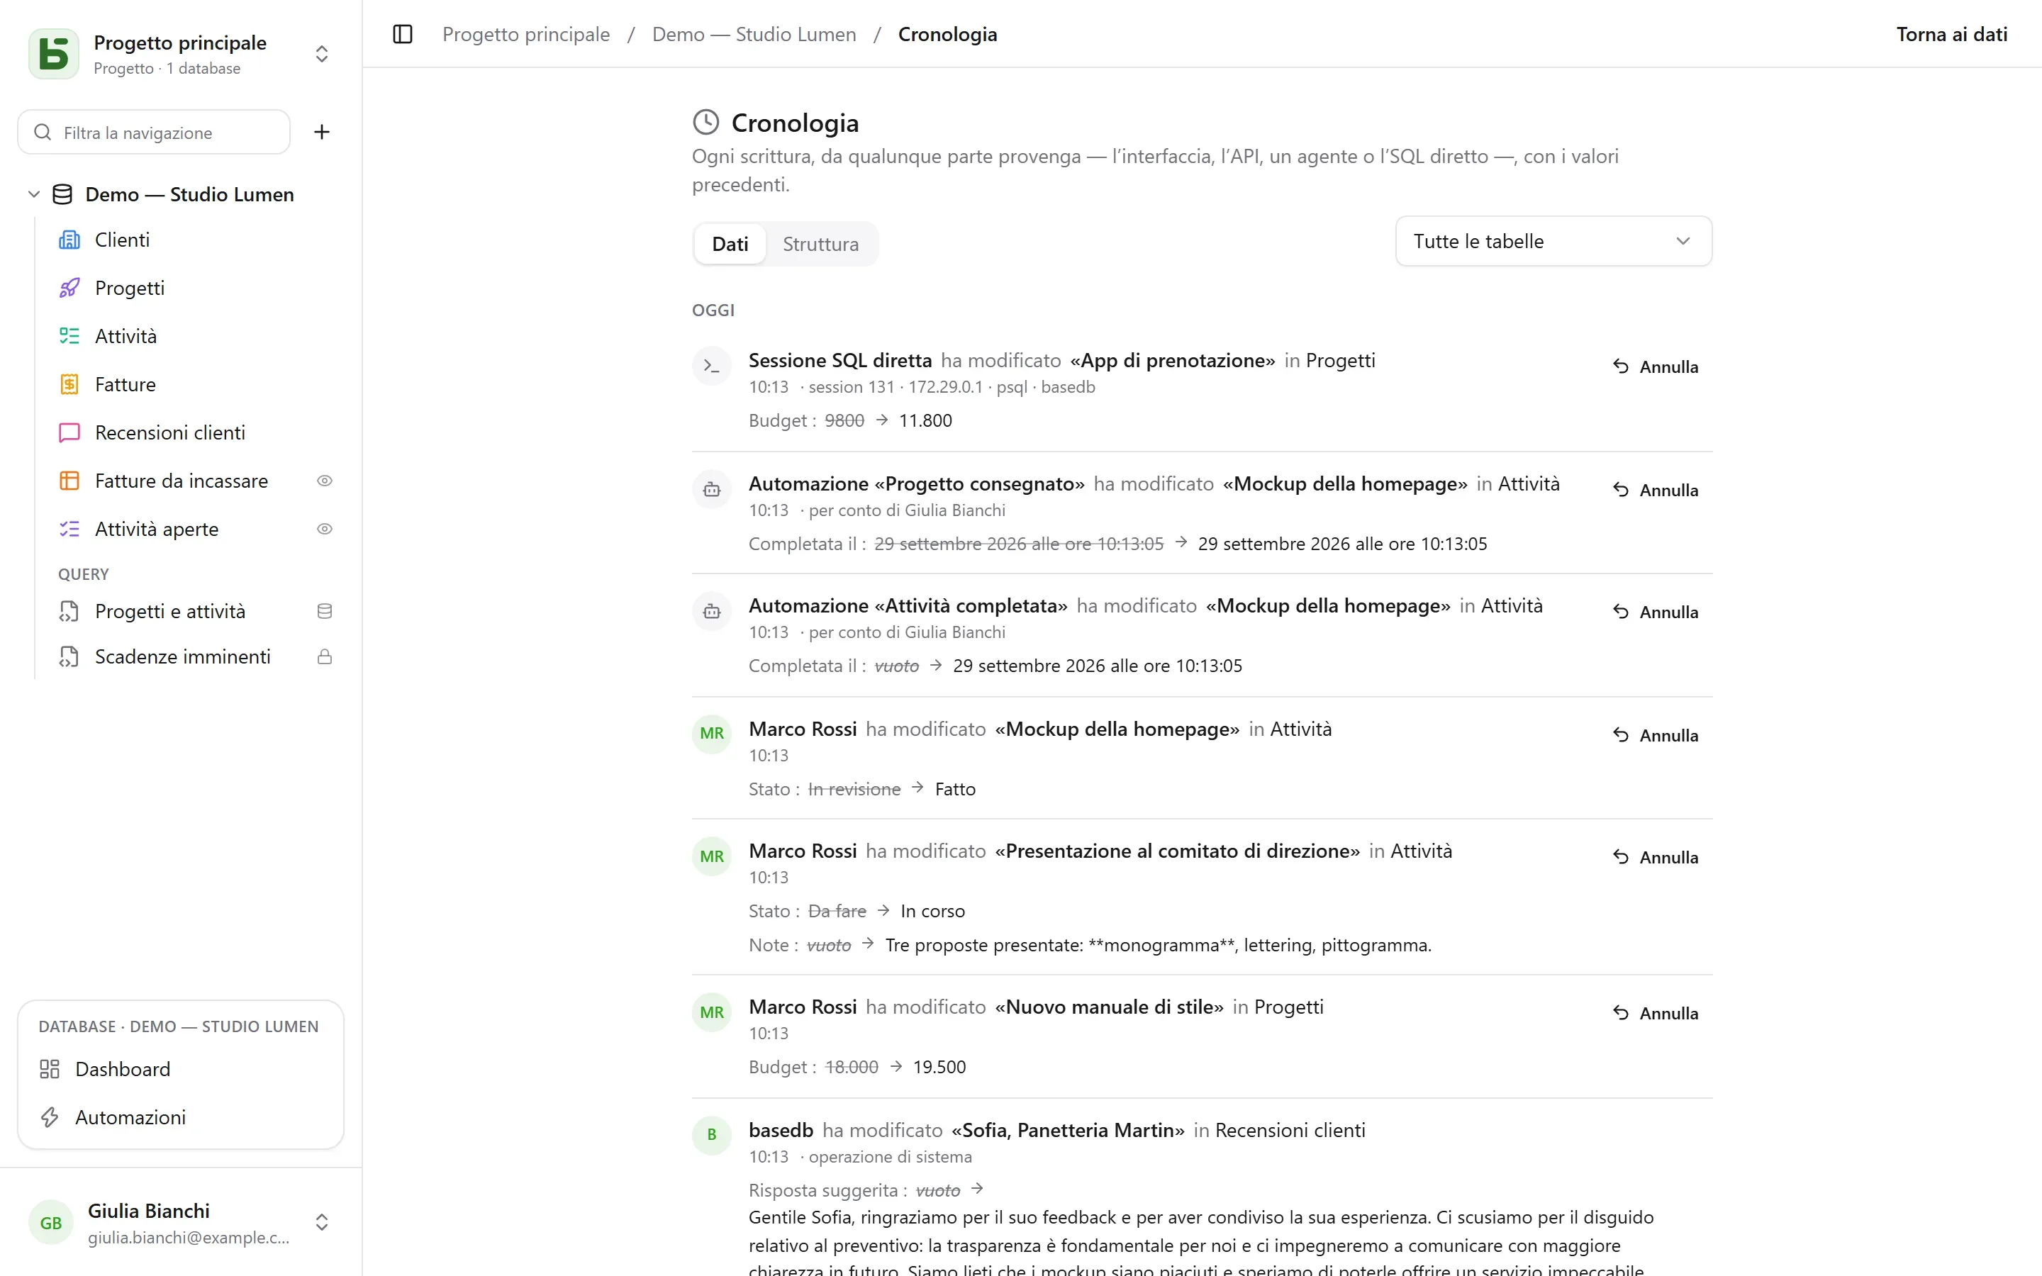Undo the App di prenotazione budget change
Viewport: 2042px width, 1276px height.
click(1656, 366)
